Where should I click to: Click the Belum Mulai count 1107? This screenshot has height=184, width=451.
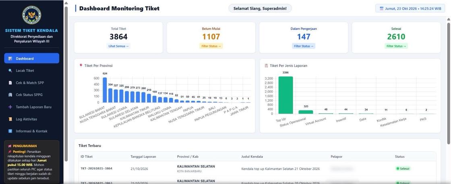(x=211, y=37)
